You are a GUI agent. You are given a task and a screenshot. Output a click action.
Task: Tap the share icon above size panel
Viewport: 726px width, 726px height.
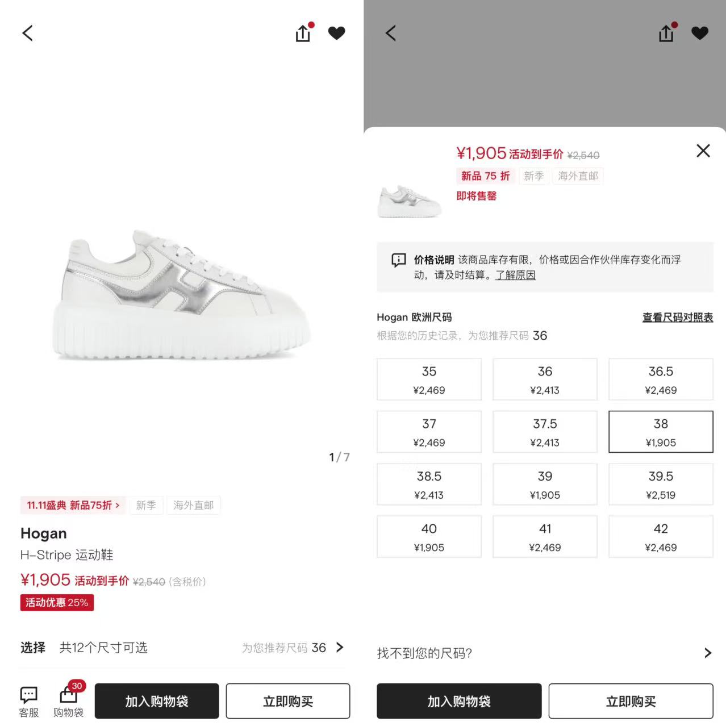click(x=666, y=33)
